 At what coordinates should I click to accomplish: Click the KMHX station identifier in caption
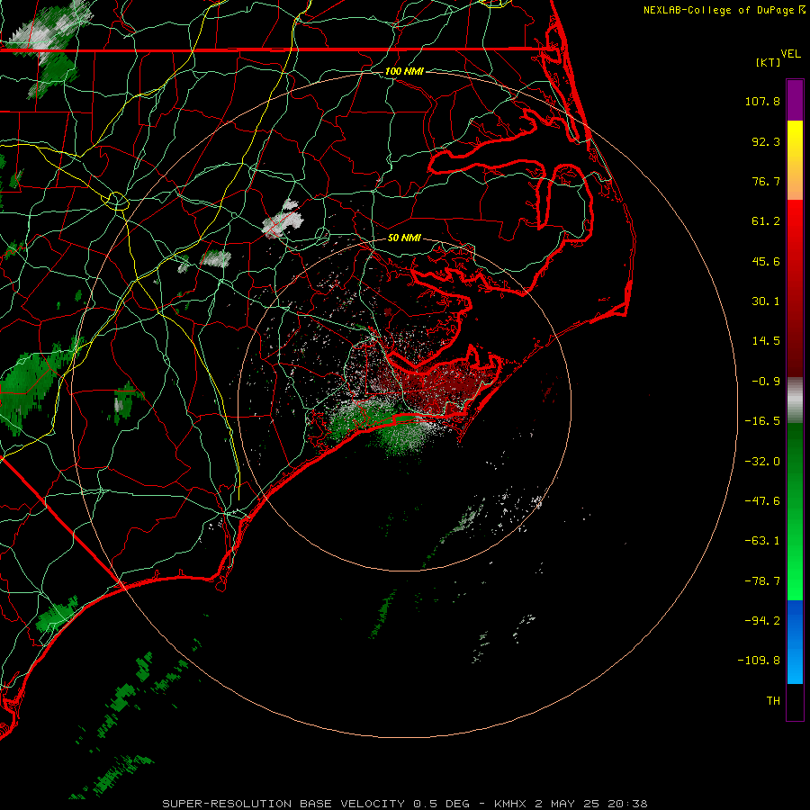click(511, 804)
